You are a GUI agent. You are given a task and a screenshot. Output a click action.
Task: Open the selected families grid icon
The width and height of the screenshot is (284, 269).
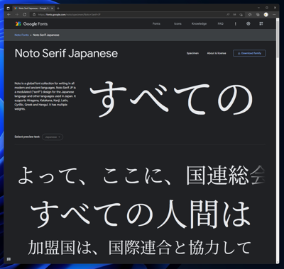261,23
